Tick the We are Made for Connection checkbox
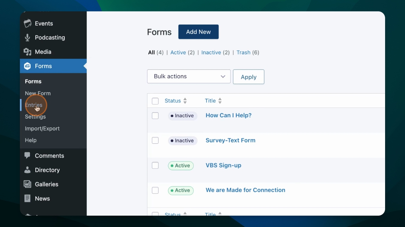Screen dimensions: 405x227 155,190
